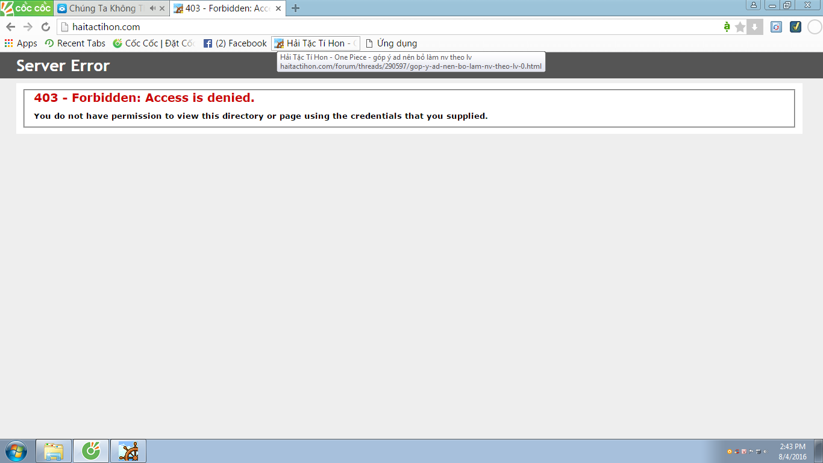Click the yellow checkmark extension icon

coord(795,27)
